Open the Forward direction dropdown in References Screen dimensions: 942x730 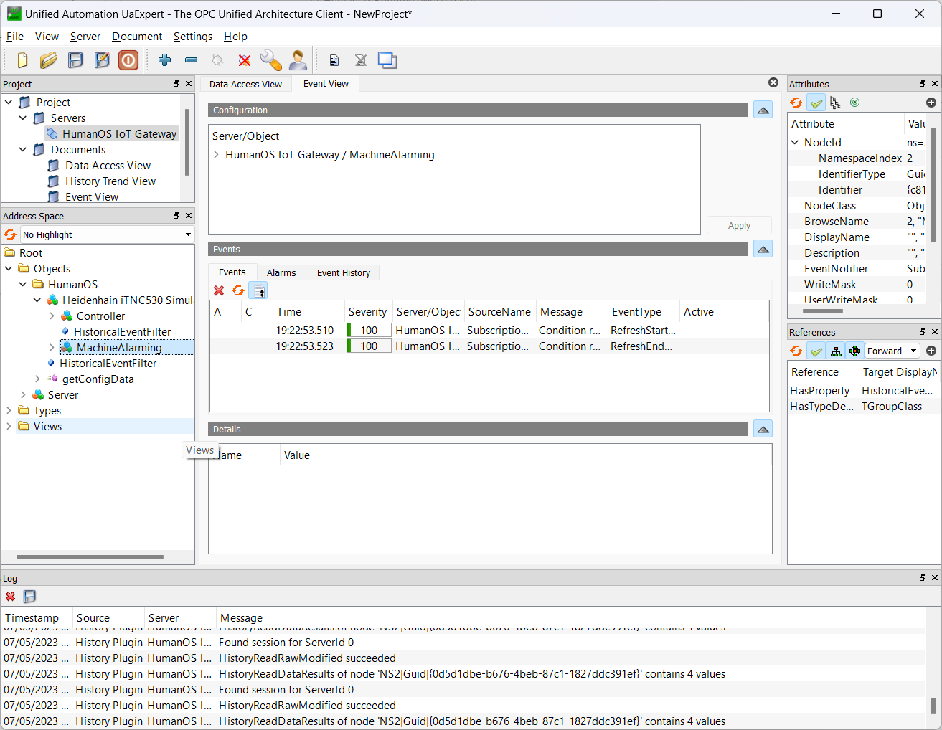892,351
